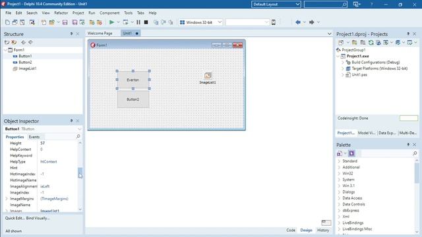The image size is (422, 237).
Task: Expand the Win32 palette category
Action: 339,173
